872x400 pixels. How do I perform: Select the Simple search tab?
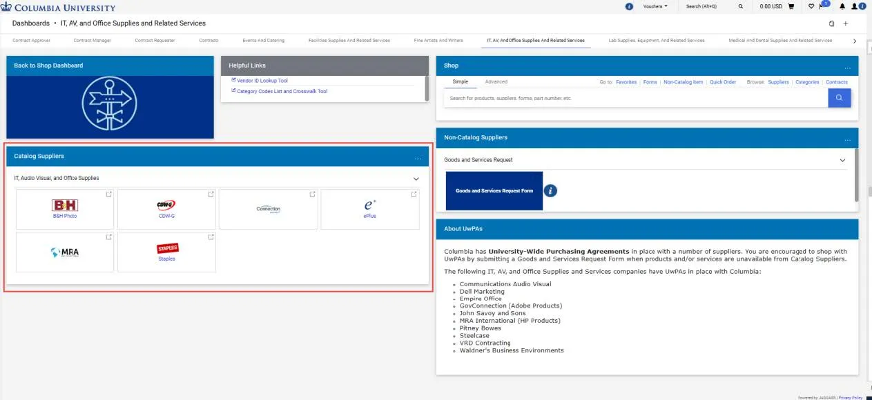(460, 81)
